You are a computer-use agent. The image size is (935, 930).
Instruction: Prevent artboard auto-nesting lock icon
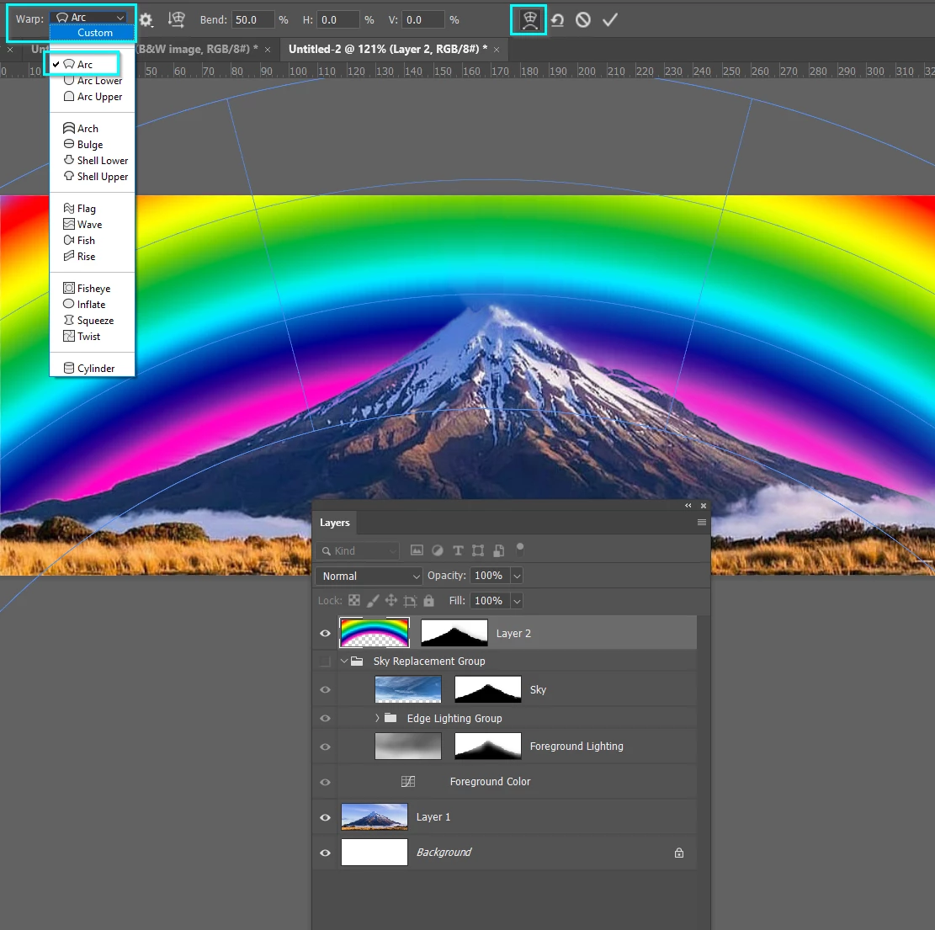coord(410,601)
